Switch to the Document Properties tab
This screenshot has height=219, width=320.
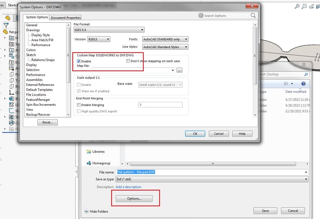(65, 17)
